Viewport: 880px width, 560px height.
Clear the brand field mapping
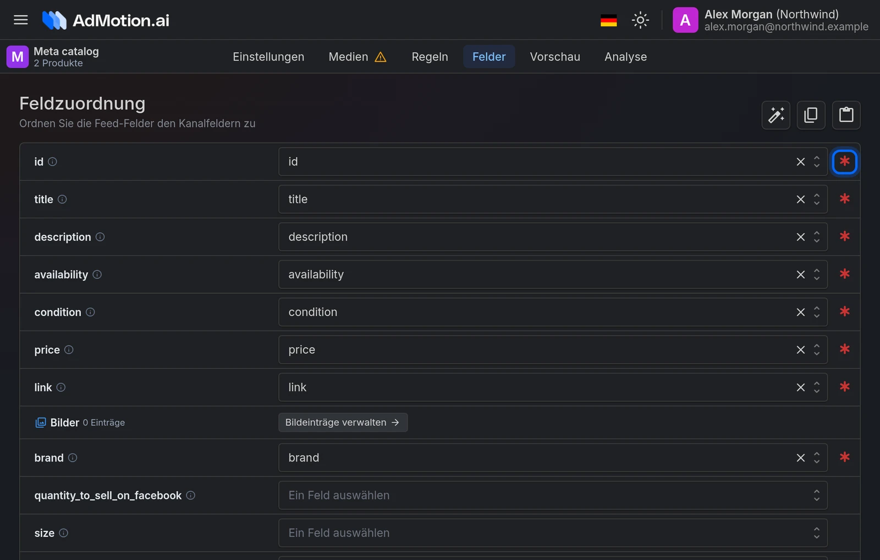click(x=801, y=458)
